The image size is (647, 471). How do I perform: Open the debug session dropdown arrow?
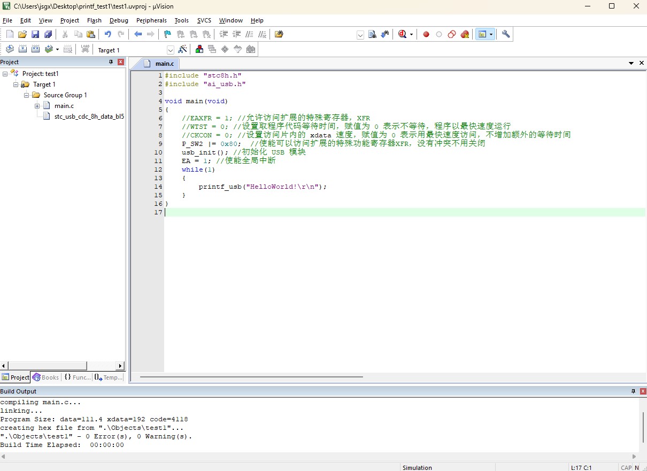411,35
